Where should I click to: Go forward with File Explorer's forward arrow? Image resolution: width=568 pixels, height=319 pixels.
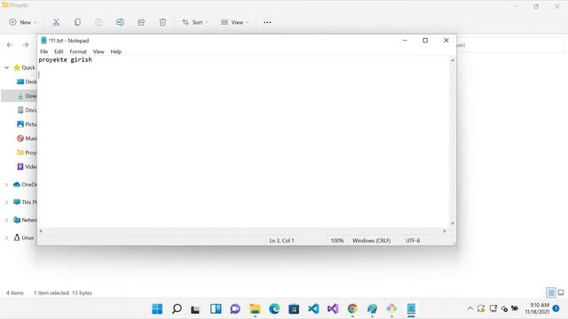coord(26,45)
